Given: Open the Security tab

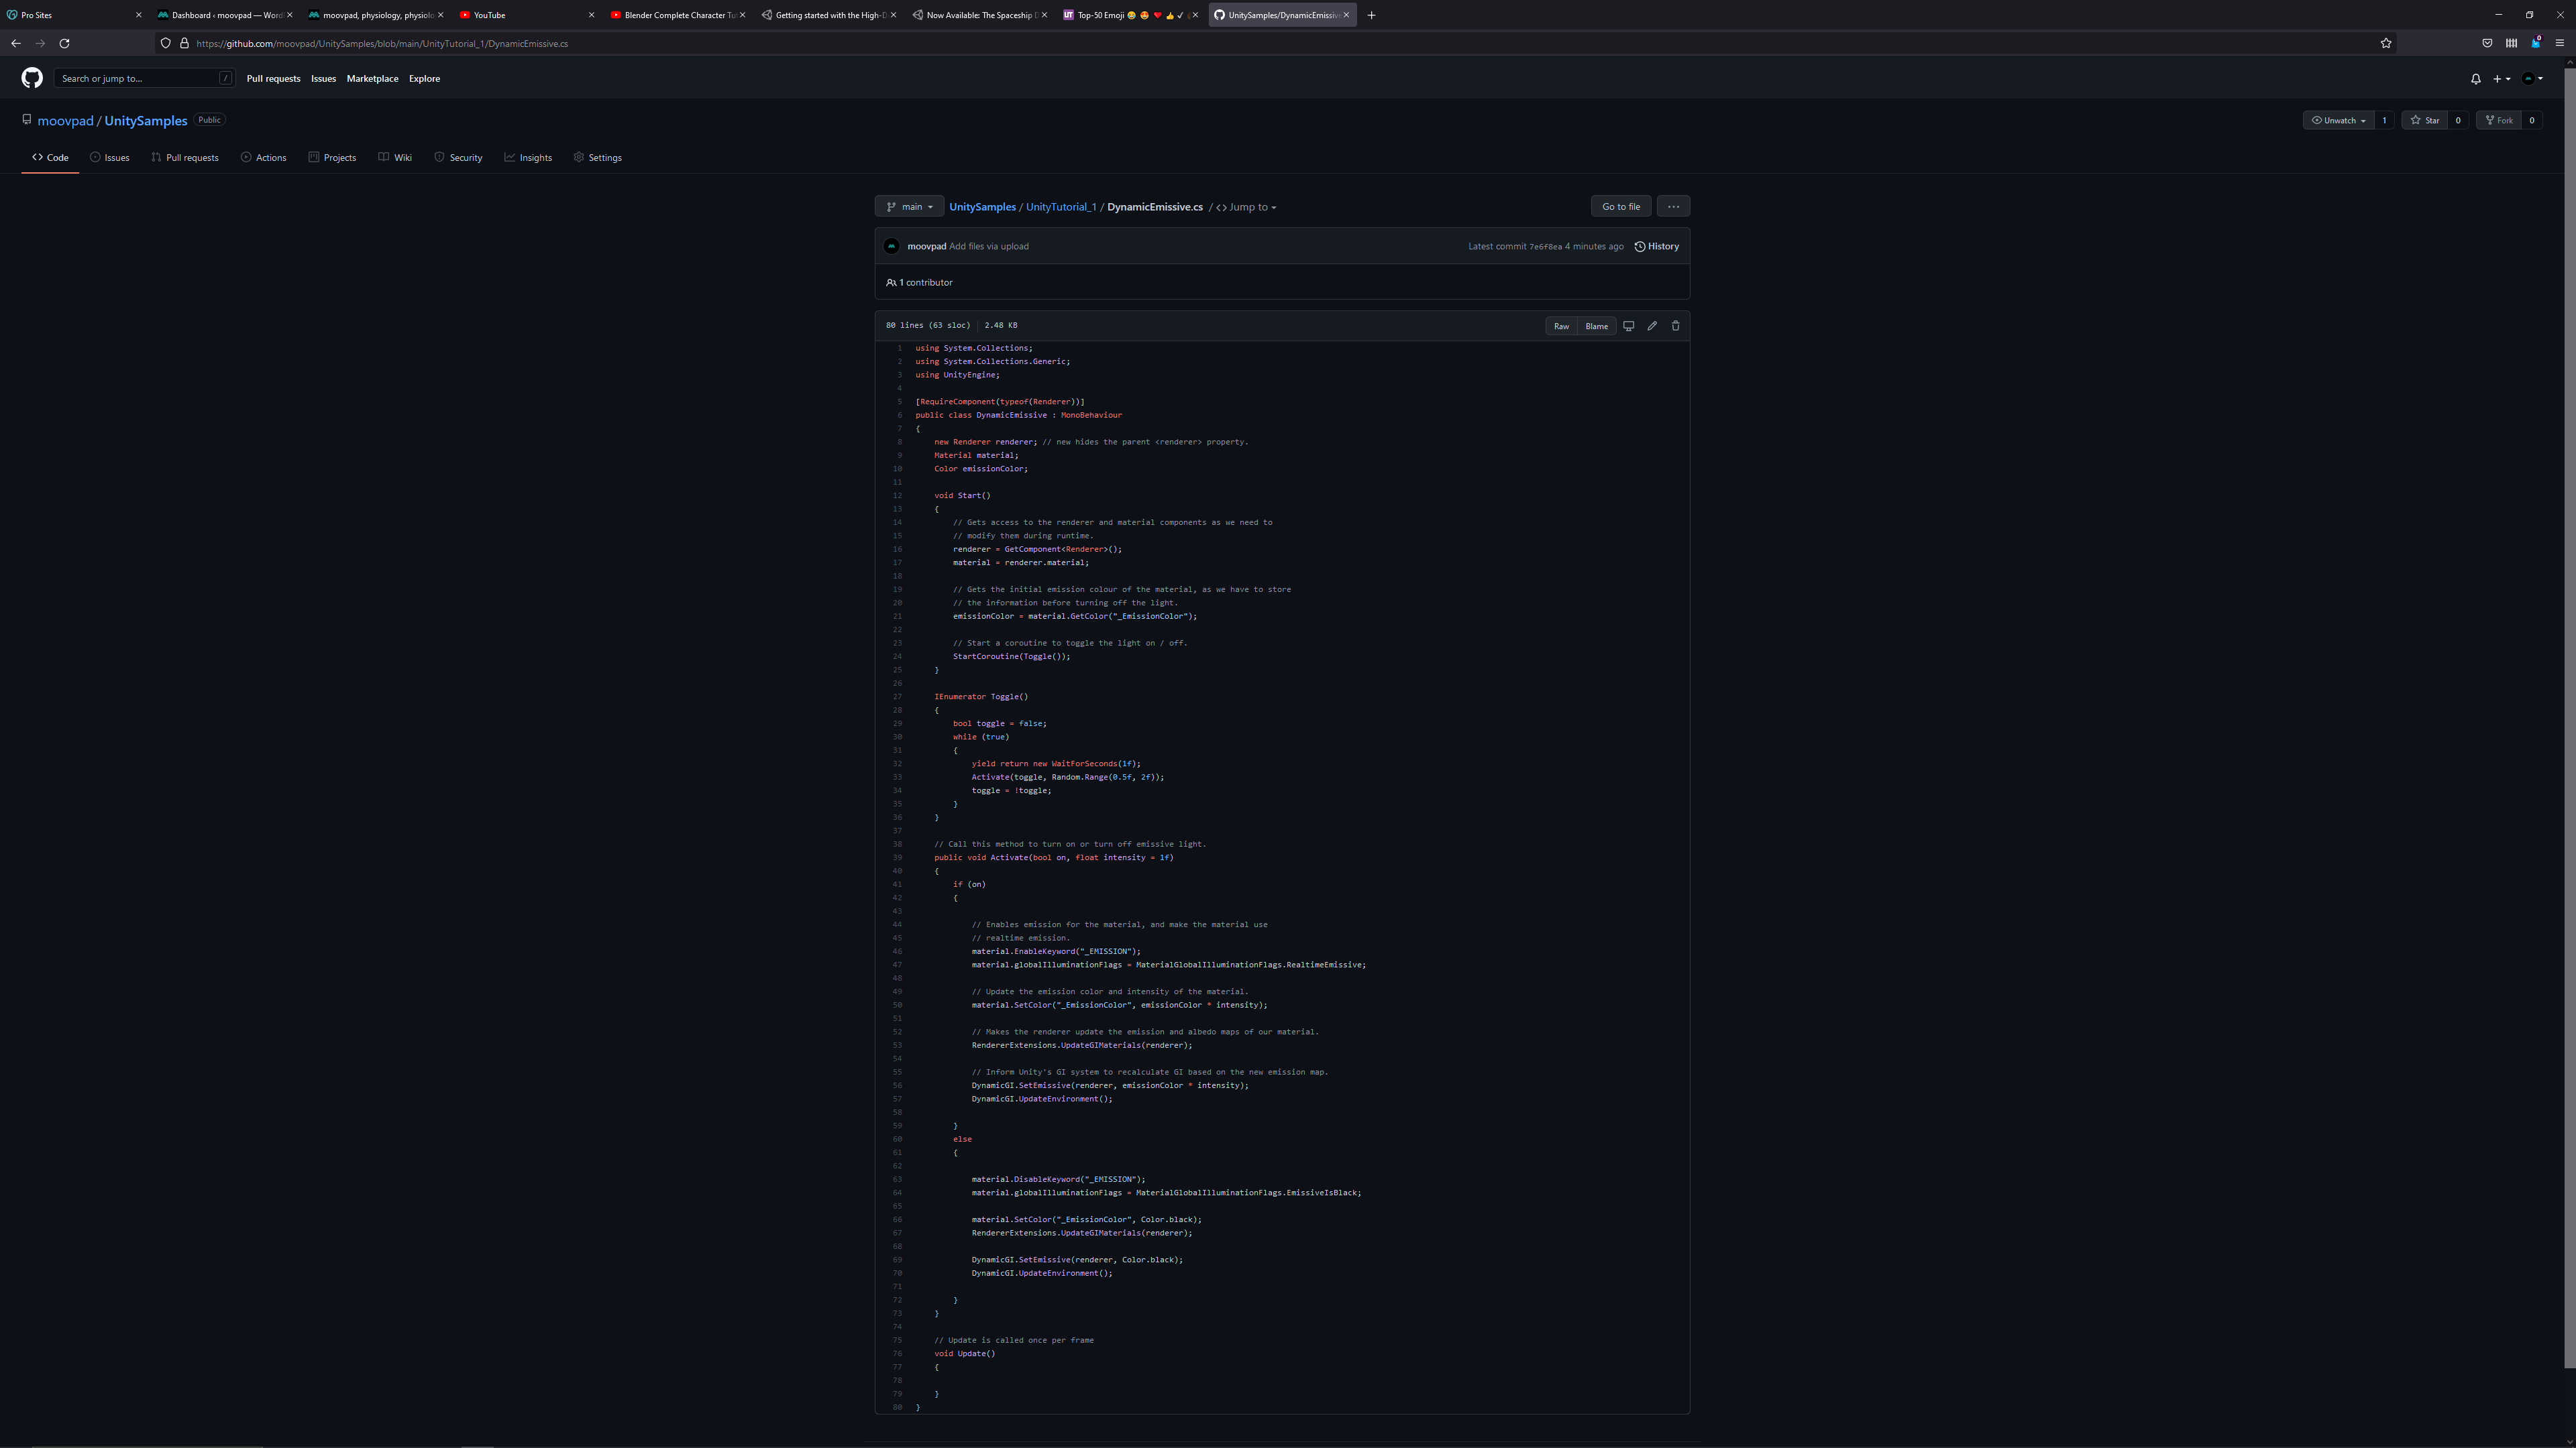Looking at the screenshot, I should point(458,158).
